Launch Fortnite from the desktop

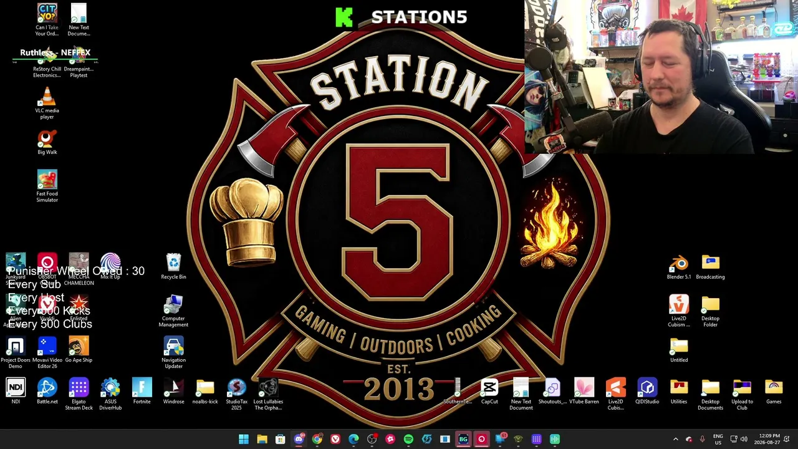142,391
